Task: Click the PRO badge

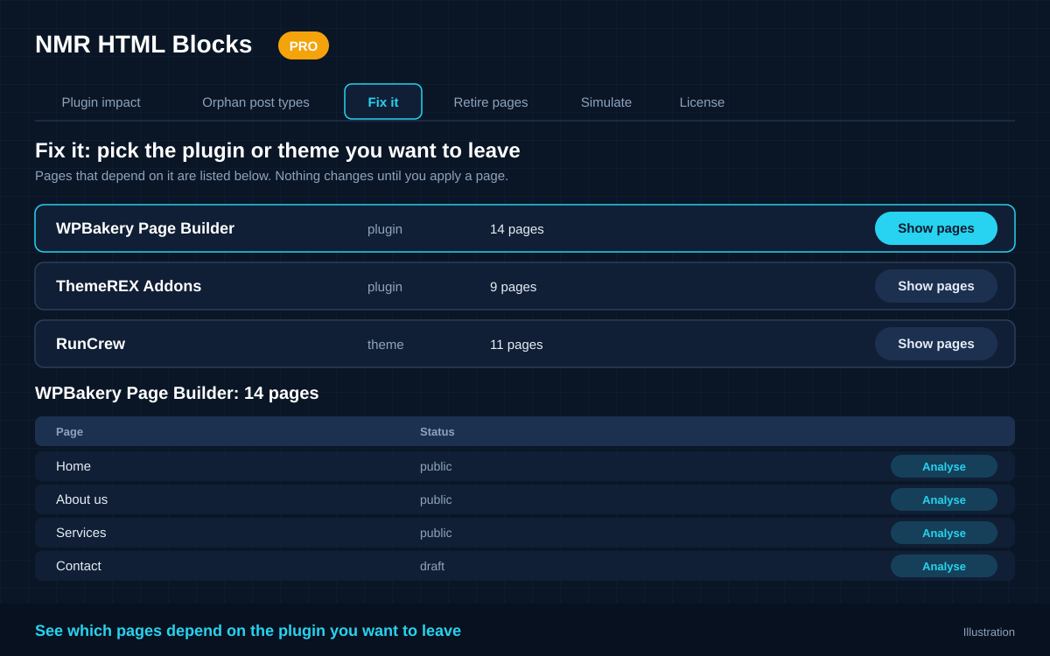Action: coord(304,45)
